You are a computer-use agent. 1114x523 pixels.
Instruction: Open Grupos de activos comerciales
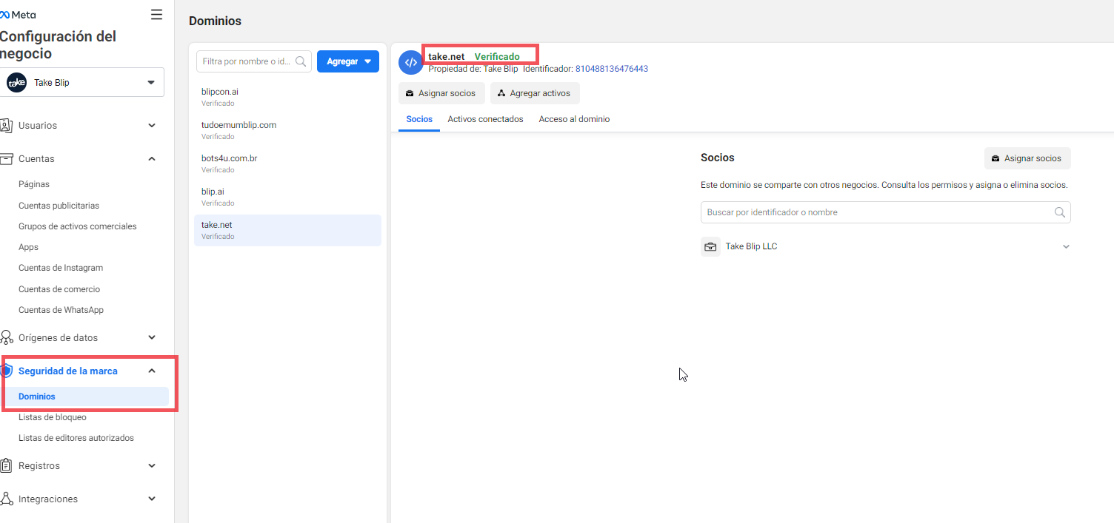[78, 226]
